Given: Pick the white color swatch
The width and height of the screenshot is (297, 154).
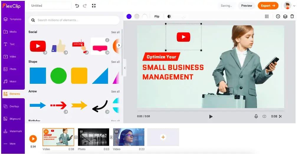Looking at the screenshot, I should (x=145, y=17).
